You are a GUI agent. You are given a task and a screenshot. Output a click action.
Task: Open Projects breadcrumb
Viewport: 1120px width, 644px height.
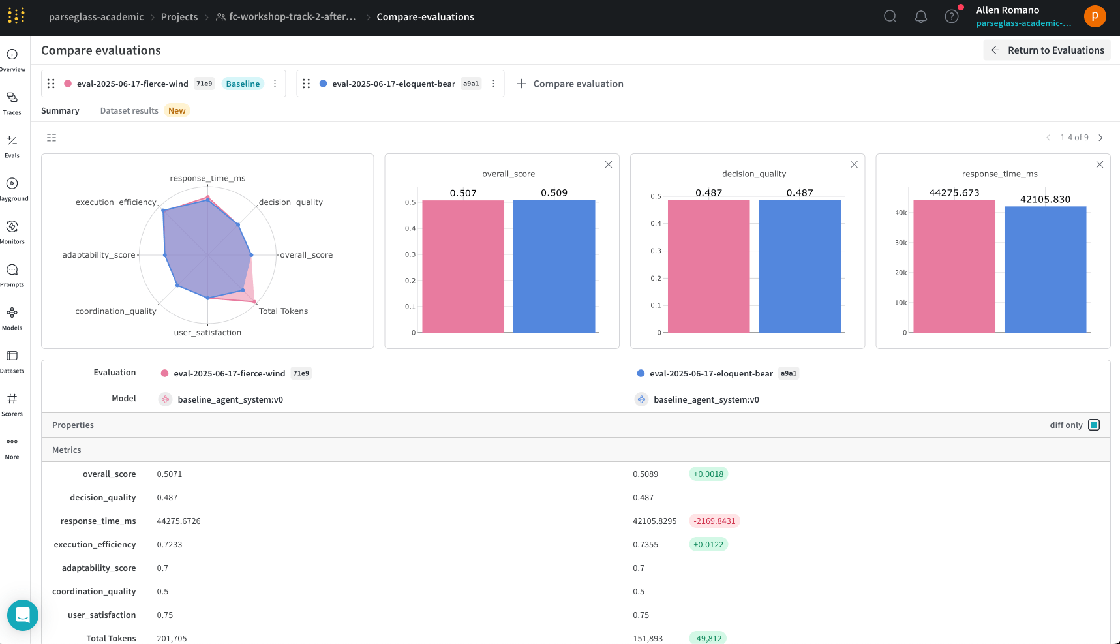pos(179,17)
